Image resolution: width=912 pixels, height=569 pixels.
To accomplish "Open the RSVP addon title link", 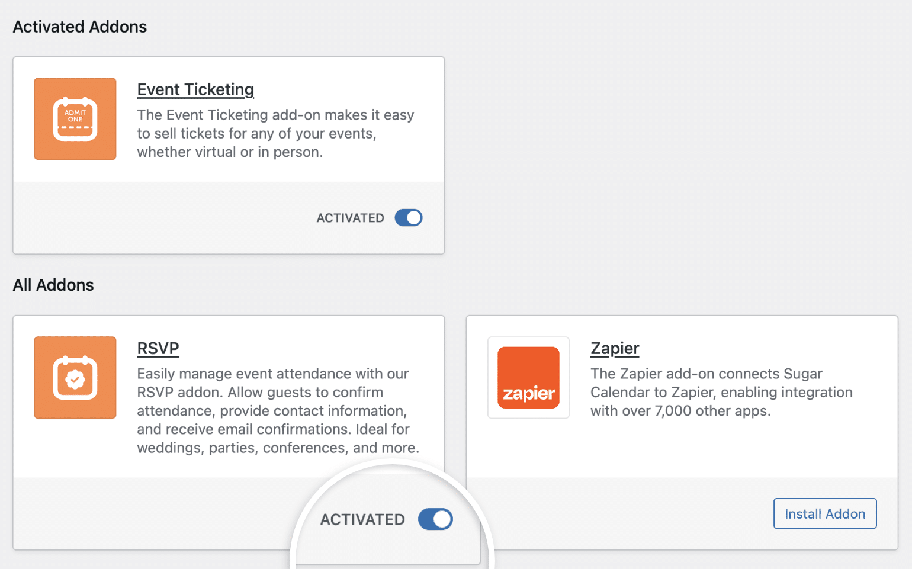I will (158, 348).
